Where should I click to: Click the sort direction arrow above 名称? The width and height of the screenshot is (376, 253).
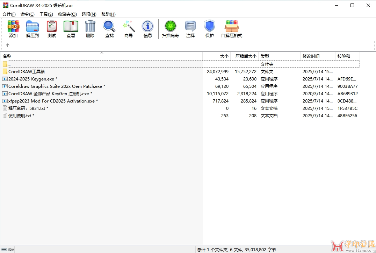102,53
